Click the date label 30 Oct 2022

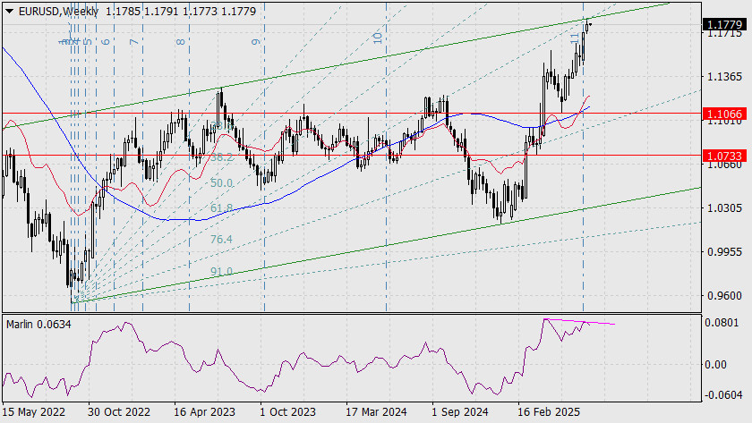click(119, 412)
